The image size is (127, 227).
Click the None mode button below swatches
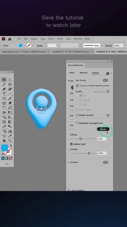click(11, 158)
